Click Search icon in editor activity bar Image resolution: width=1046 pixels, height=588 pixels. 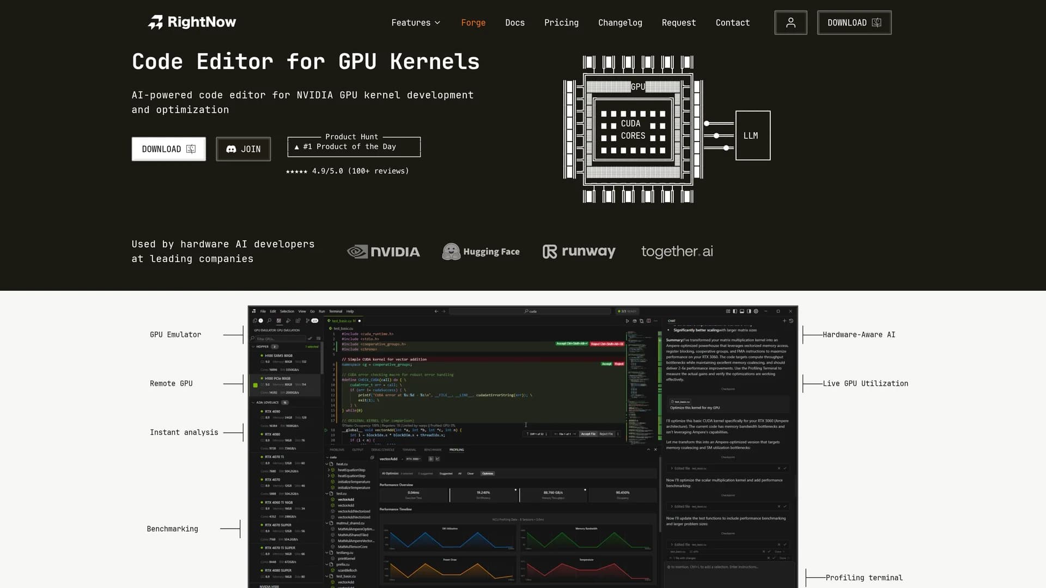[x=269, y=321]
